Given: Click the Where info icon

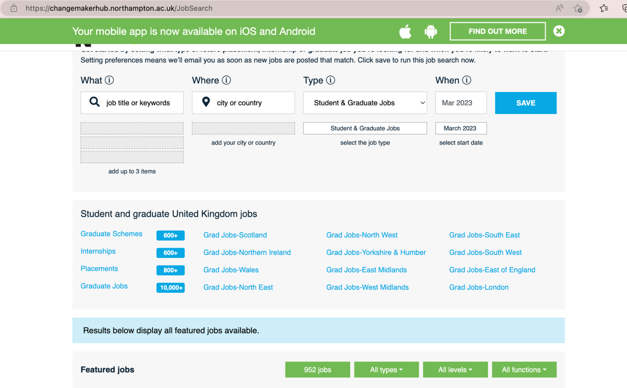Looking at the screenshot, I should tap(226, 80).
